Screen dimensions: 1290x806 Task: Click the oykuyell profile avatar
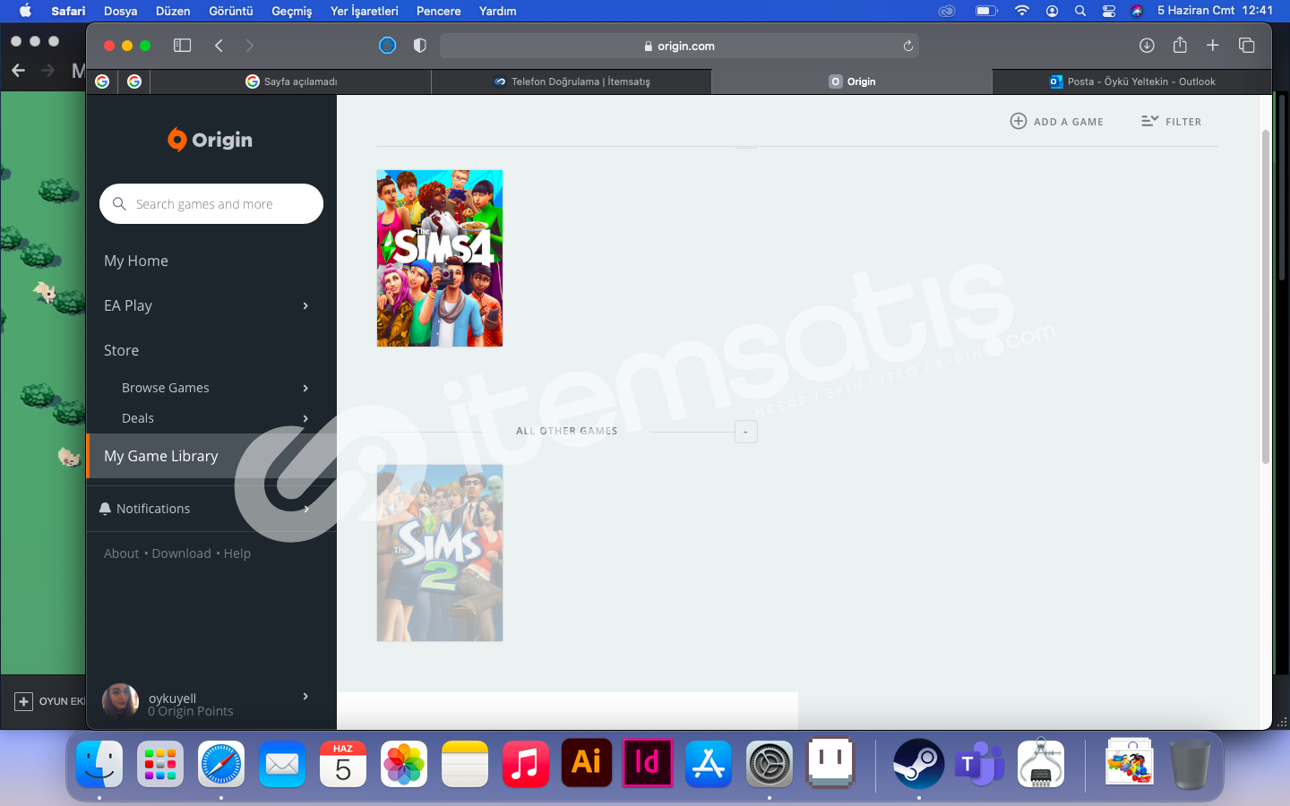click(120, 702)
